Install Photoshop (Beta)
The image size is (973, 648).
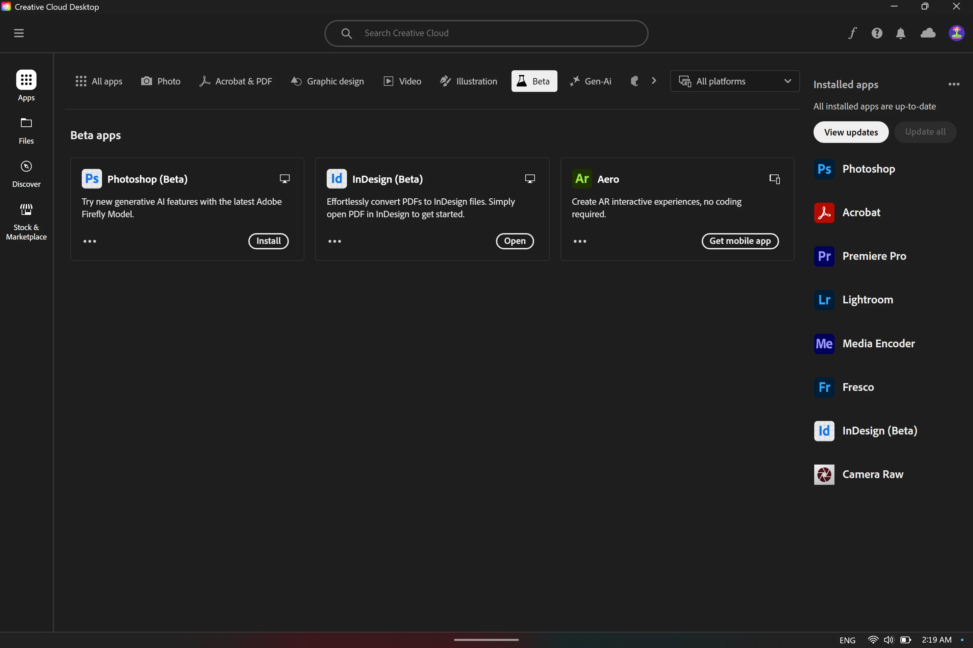(268, 241)
